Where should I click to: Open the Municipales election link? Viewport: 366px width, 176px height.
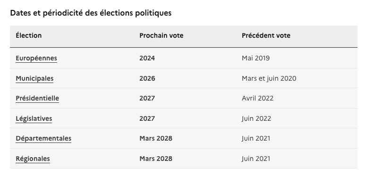pos(34,78)
